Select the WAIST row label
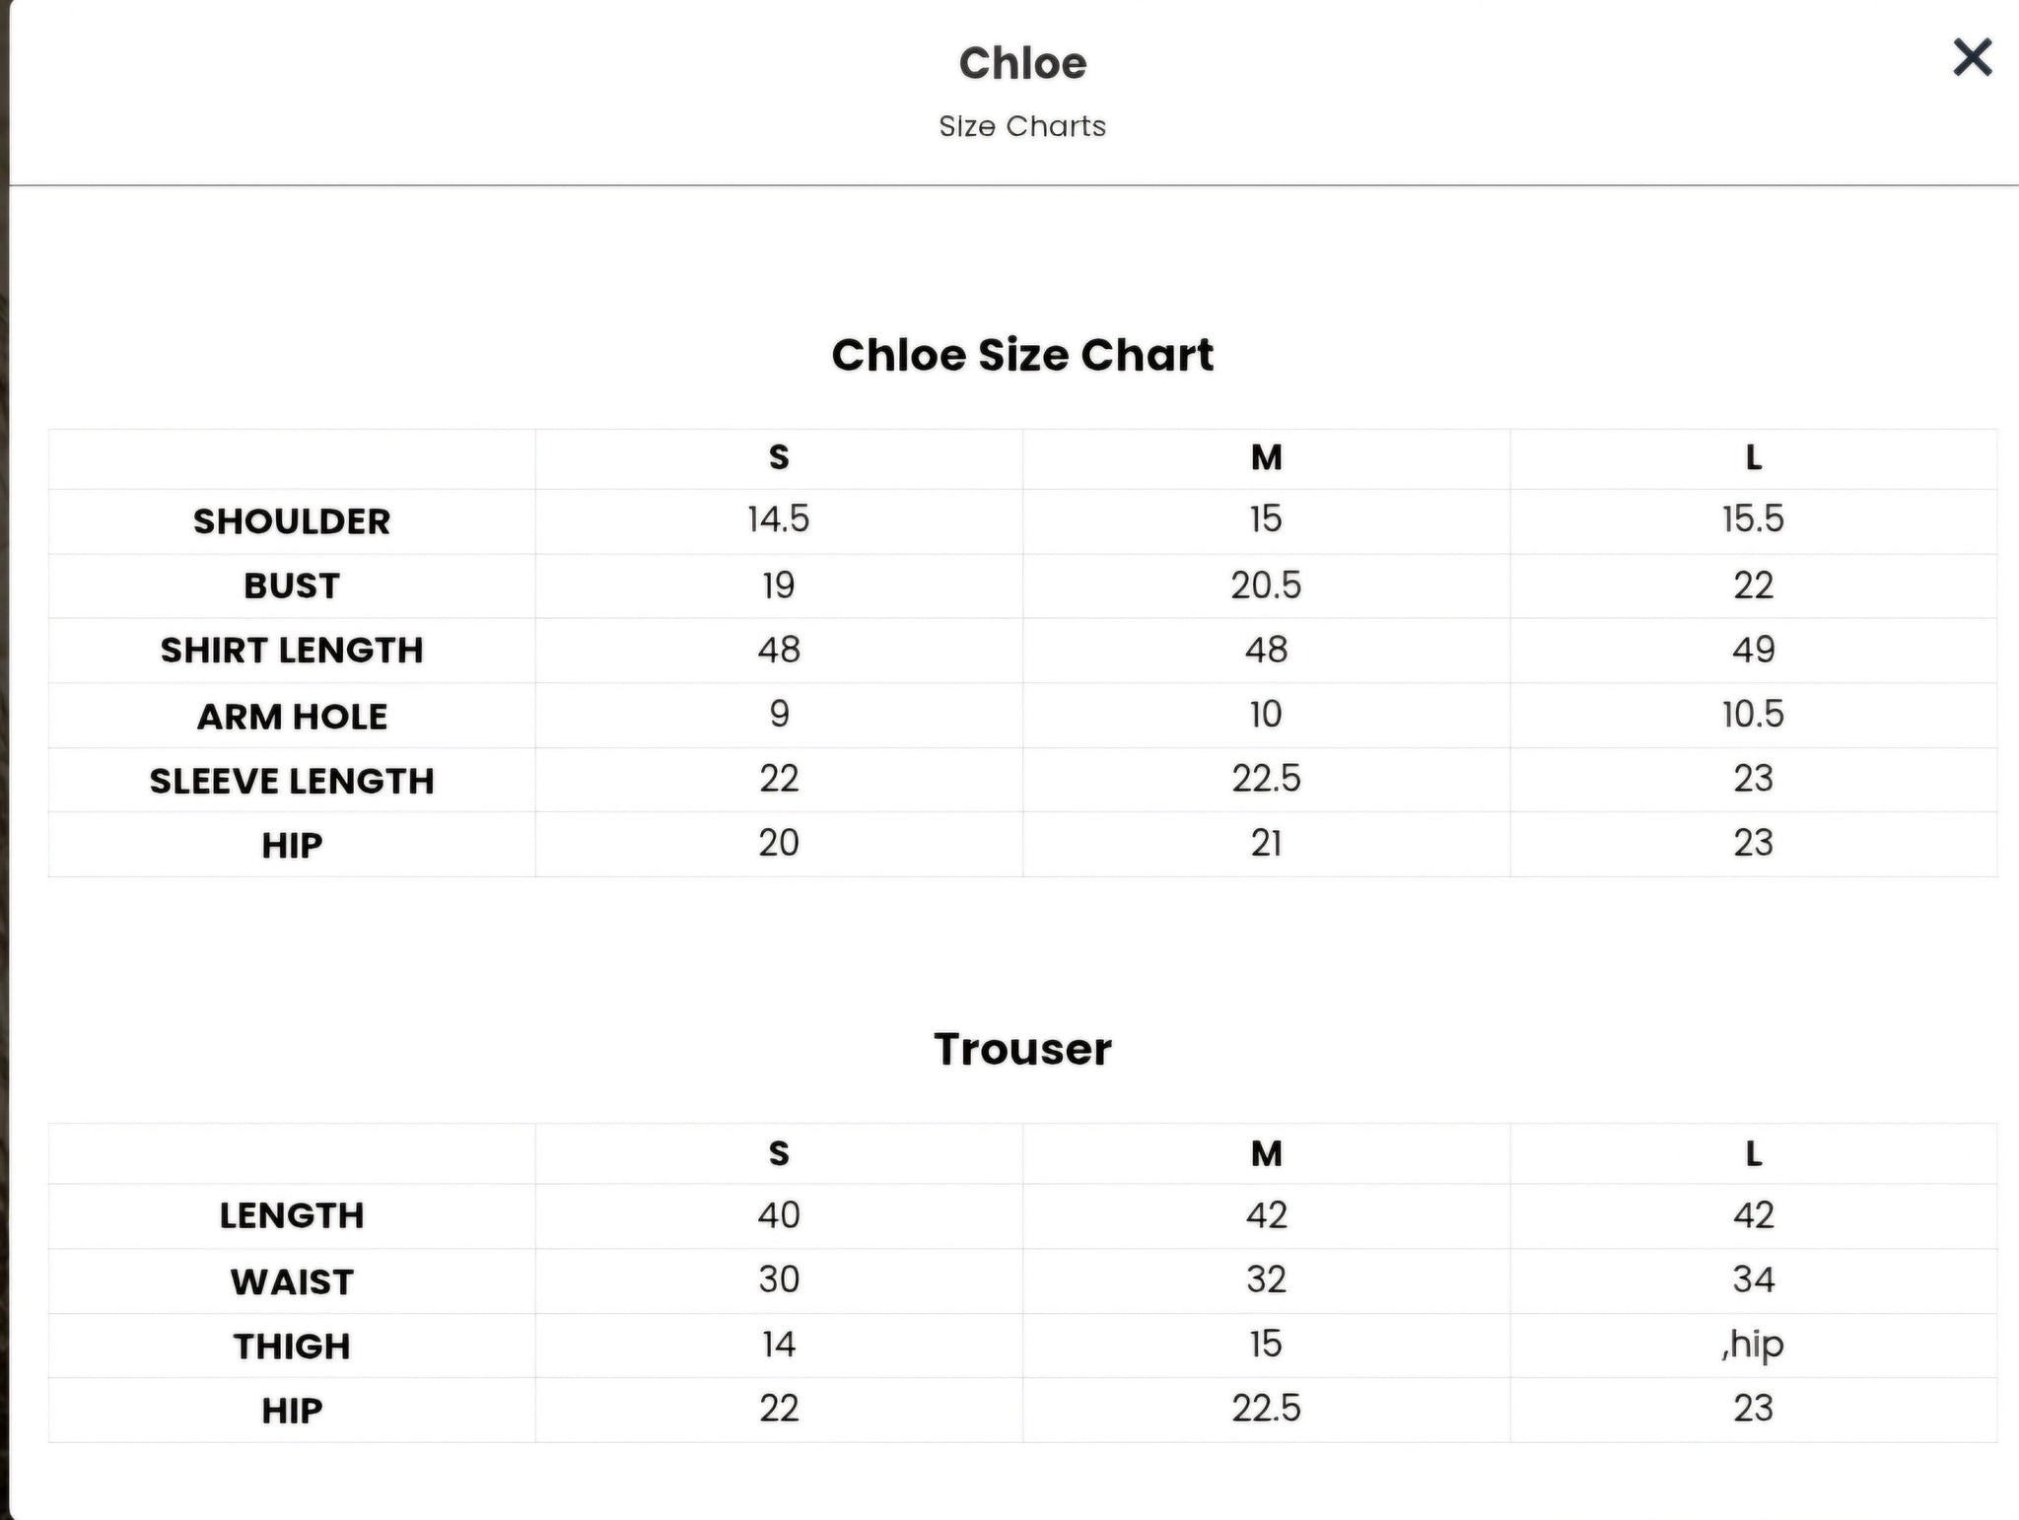This screenshot has height=1520, width=2019. tap(292, 1281)
